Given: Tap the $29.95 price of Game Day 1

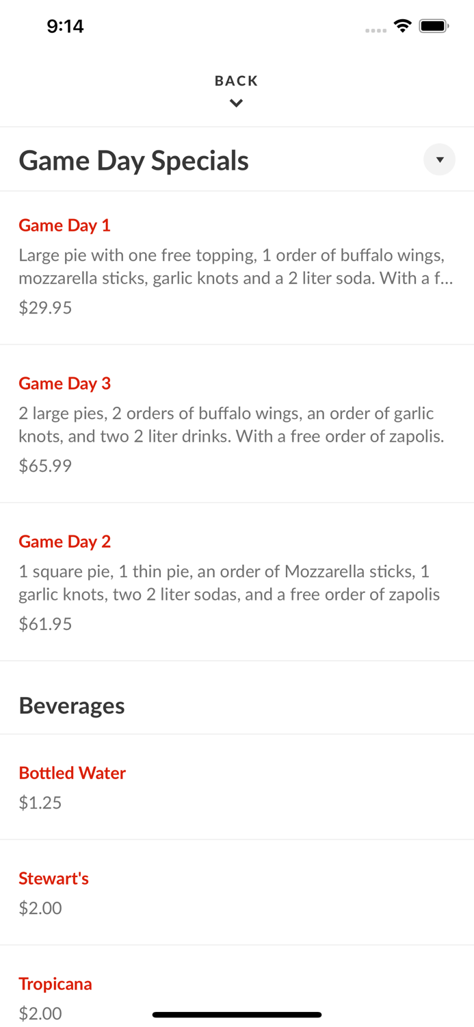Looking at the screenshot, I should pyautogui.click(x=45, y=307).
